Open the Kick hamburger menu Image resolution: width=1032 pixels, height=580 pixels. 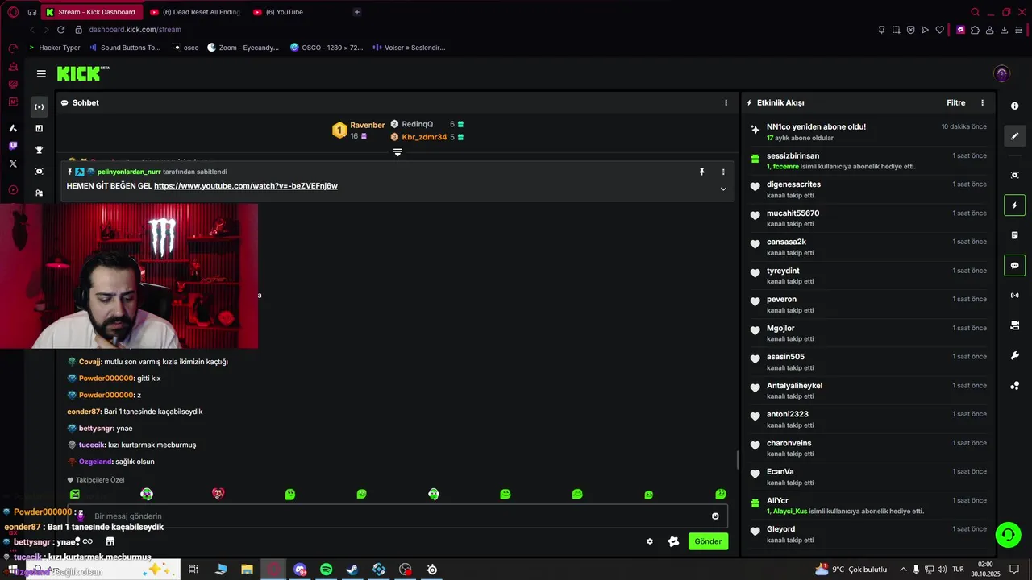click(x=41, y=73)
